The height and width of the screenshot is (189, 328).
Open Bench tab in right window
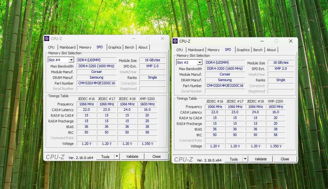(x=258, y=50)
